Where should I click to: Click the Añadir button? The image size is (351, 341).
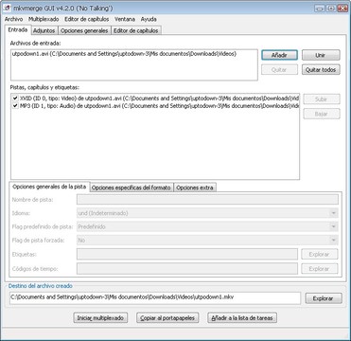(279, 55)
